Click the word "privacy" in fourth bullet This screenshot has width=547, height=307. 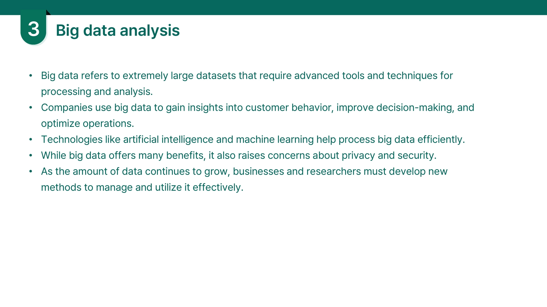(x=358, y=156)
